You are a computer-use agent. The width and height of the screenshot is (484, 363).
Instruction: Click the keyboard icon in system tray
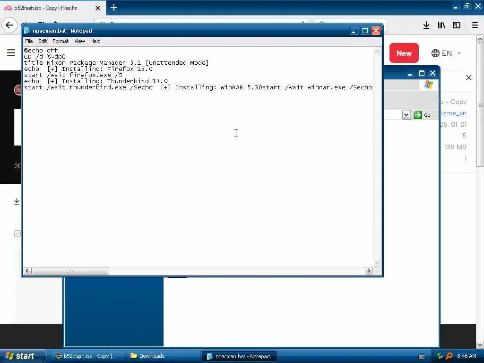click(421, 356)
